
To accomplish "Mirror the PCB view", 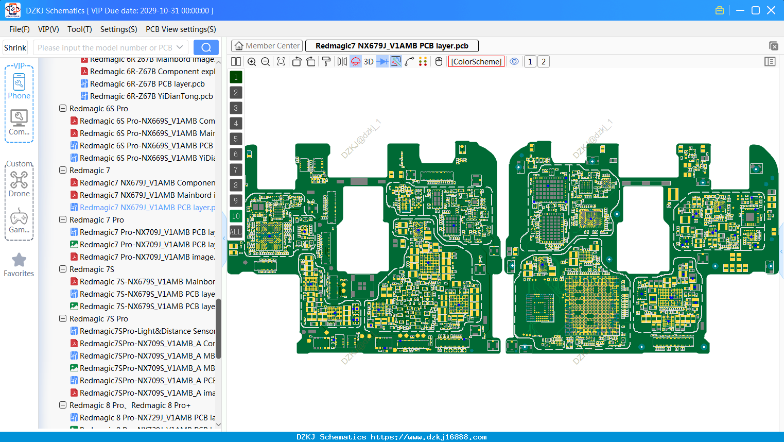I will [342, 61].
